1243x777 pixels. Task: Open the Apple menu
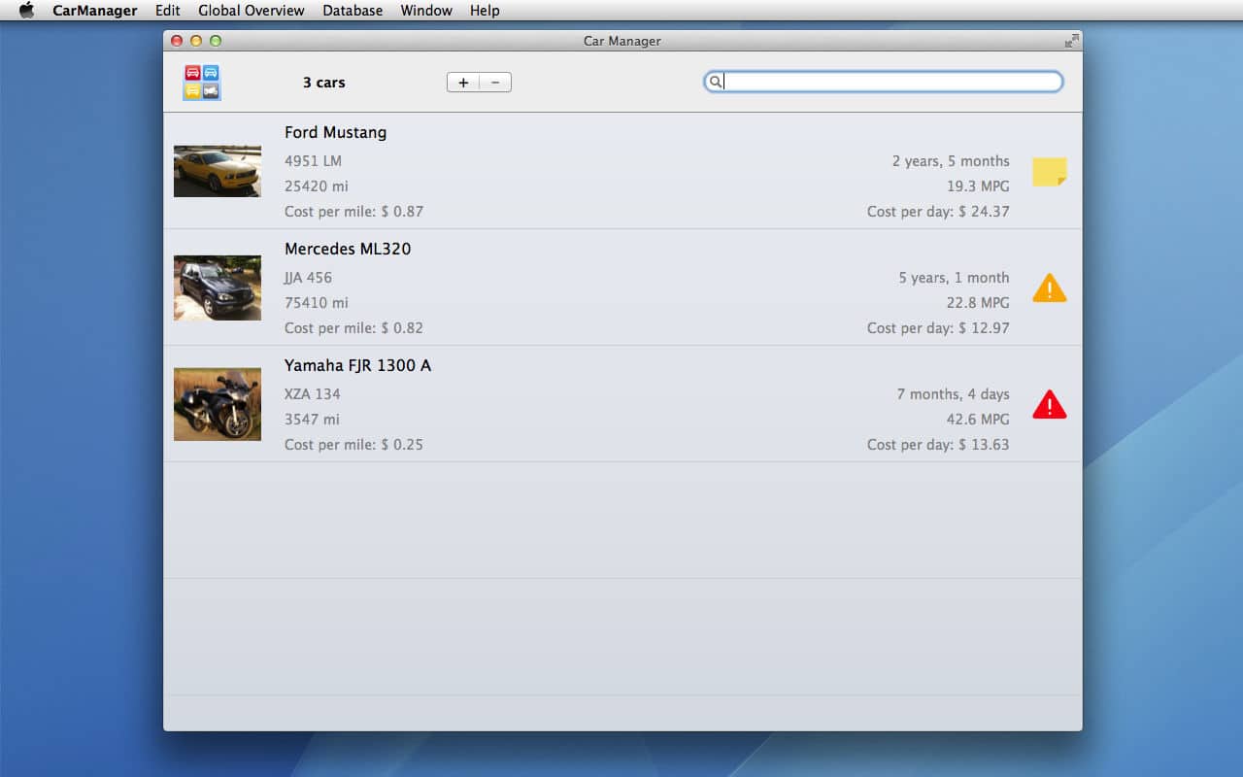(x=26, y=11)
